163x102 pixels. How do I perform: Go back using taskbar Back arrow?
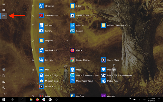(13, 99)
